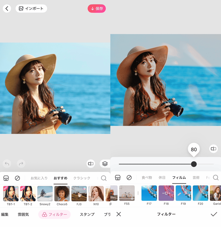Select the おすすめ recommended tab
The width and height of the screenshot is (221, 227).
(60, 178)
